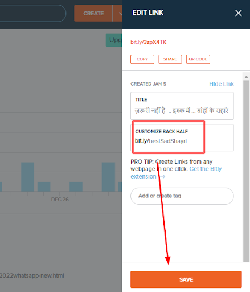
Task: Click the Create button in header
Action: (x=93, y=13)
